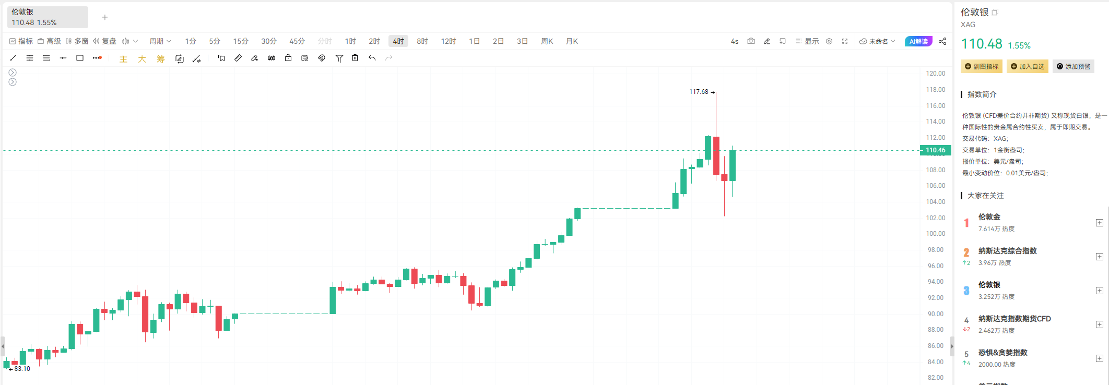
Task: Add 伦敦金 with its plus box
Action: point(1099,223)
